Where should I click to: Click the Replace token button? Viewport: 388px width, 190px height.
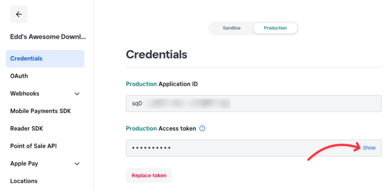point(149,175)
